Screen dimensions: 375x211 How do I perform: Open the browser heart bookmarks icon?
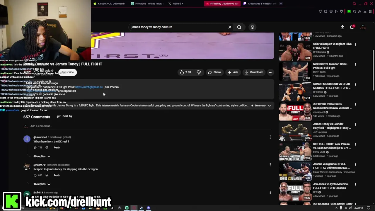(341, 11)
